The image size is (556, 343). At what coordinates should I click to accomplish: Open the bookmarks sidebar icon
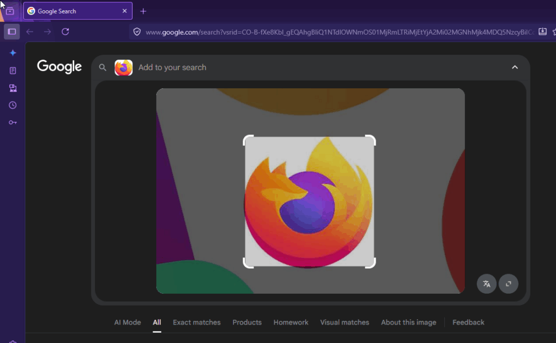(x=13, y=70)
